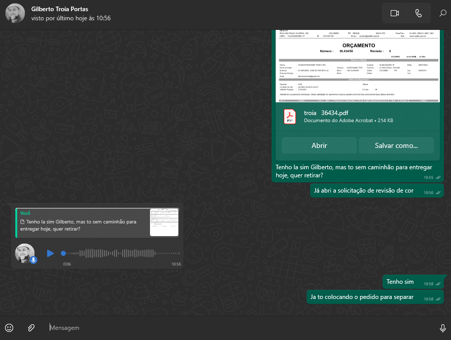
Task: Start a voice call with Gilberto
Action: (418, 14)
